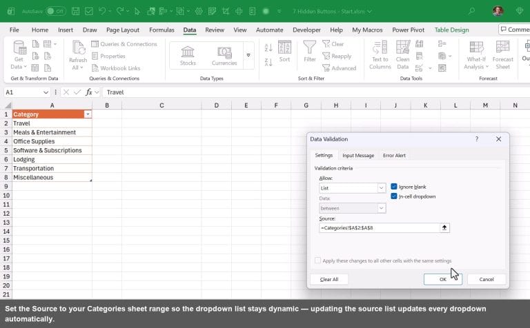Click the Insert Function fx icon
530x328 pixels.
(89, 92)
